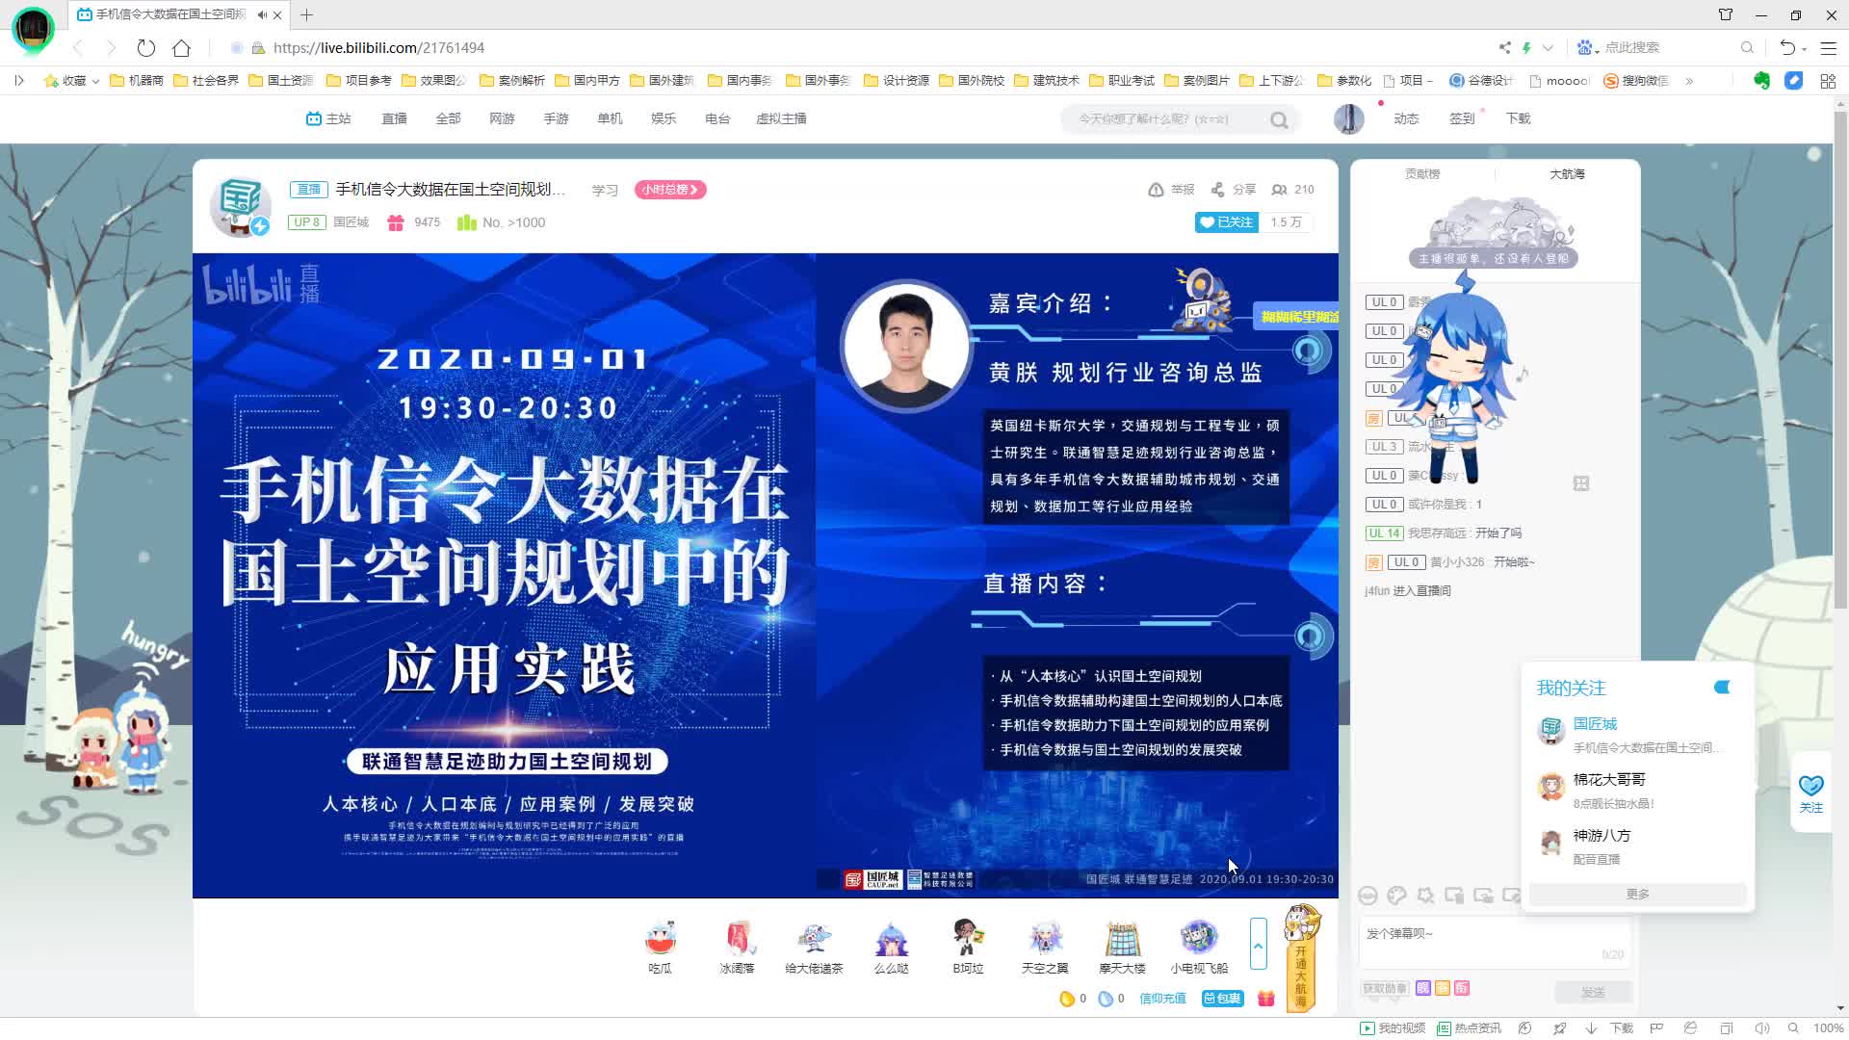Image resolution: width=1849 pixels, height=1040 pixels.
Task: Open the 虚拟主播 category
Action: pyautogui.click(x=781, y=118)
